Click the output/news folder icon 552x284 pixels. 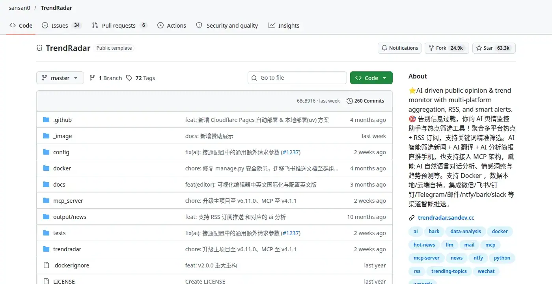[46, 217]
